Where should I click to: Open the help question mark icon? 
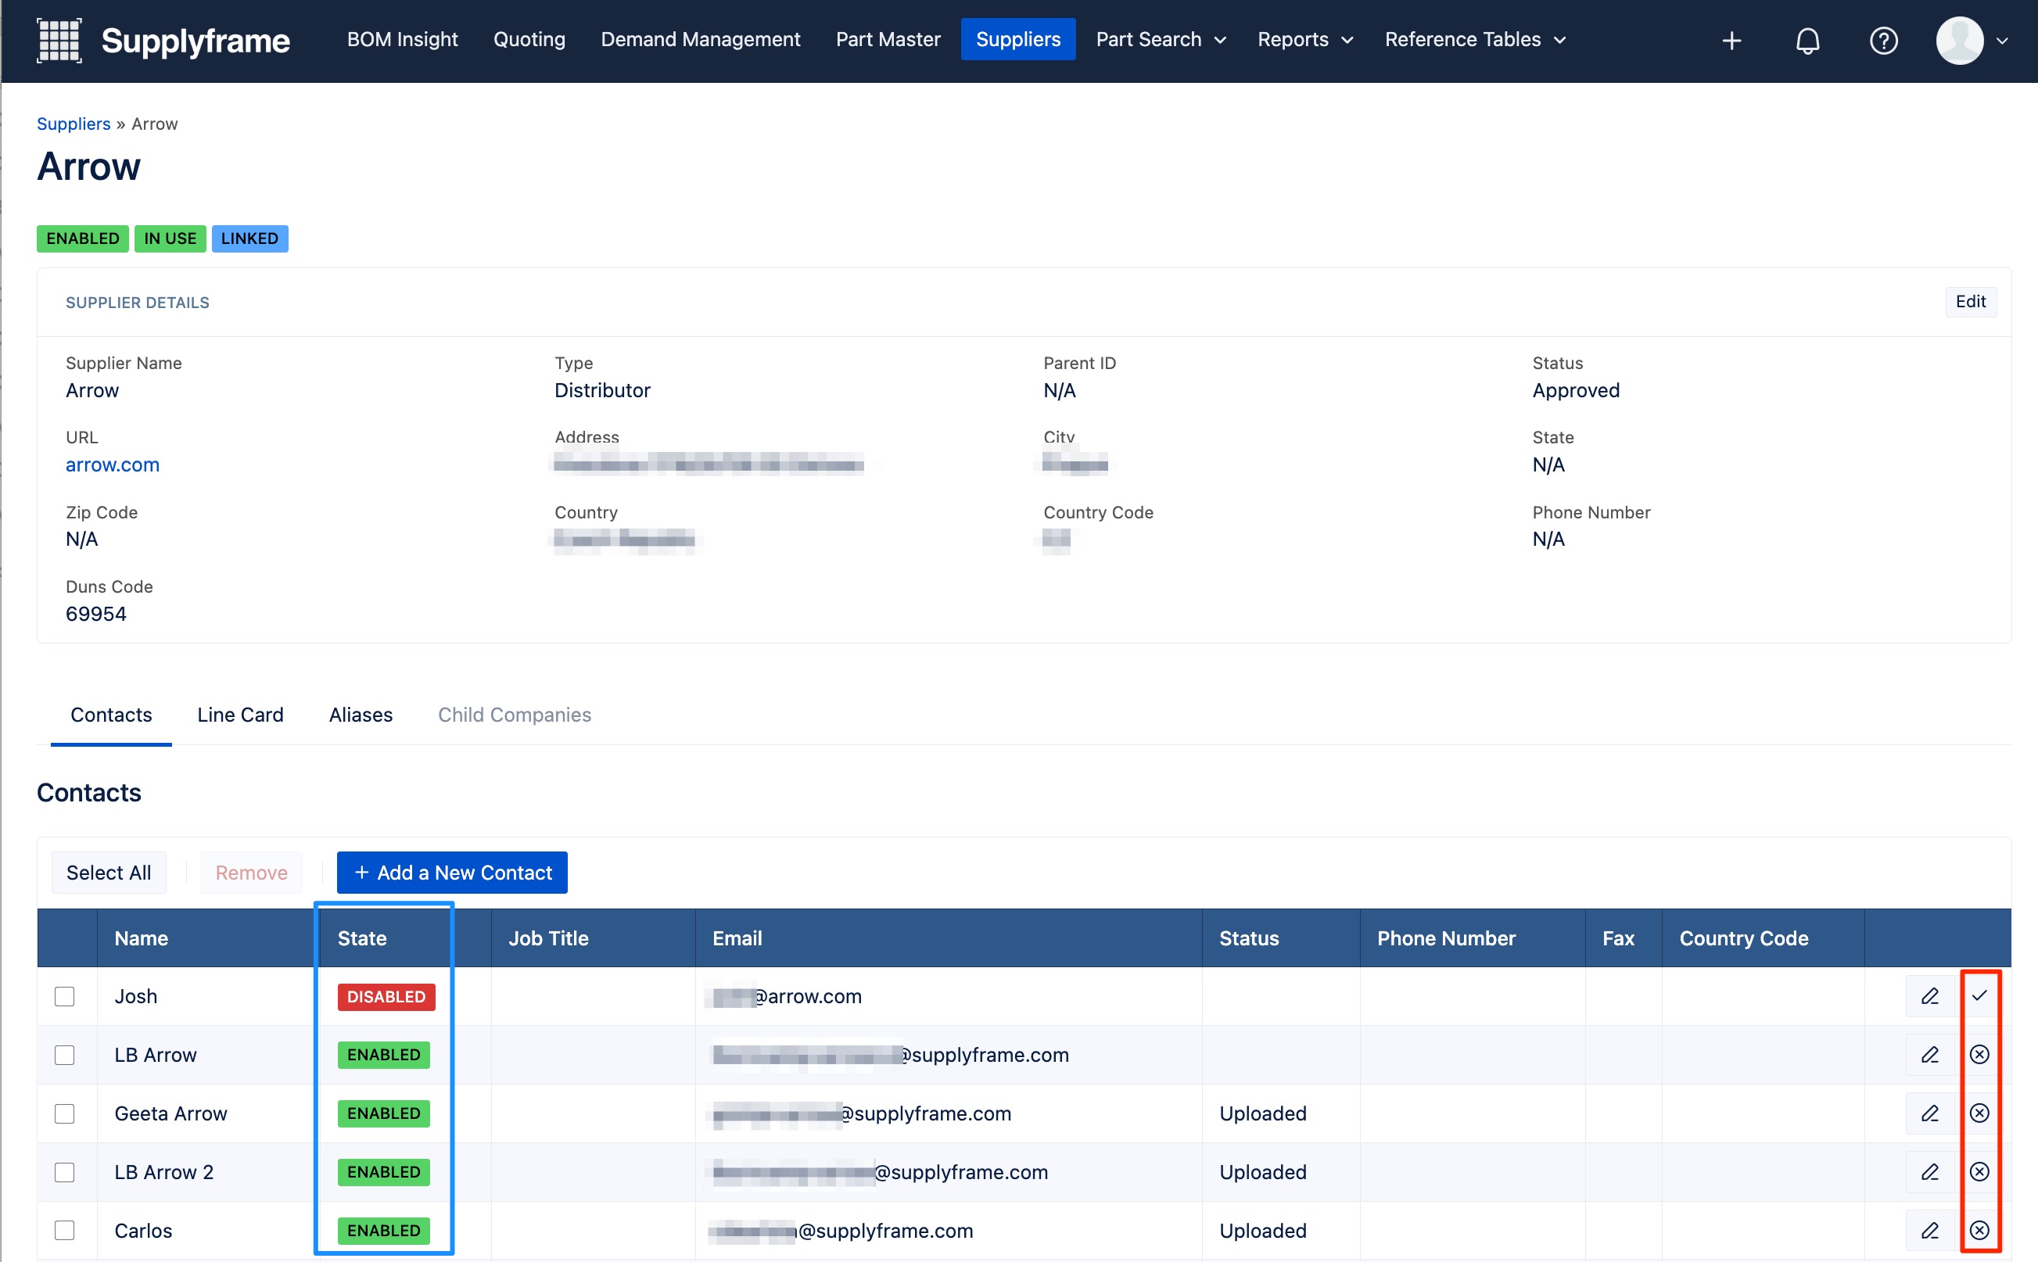1884,40
